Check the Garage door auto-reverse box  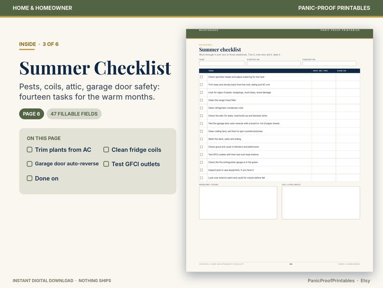pos(29,164)
